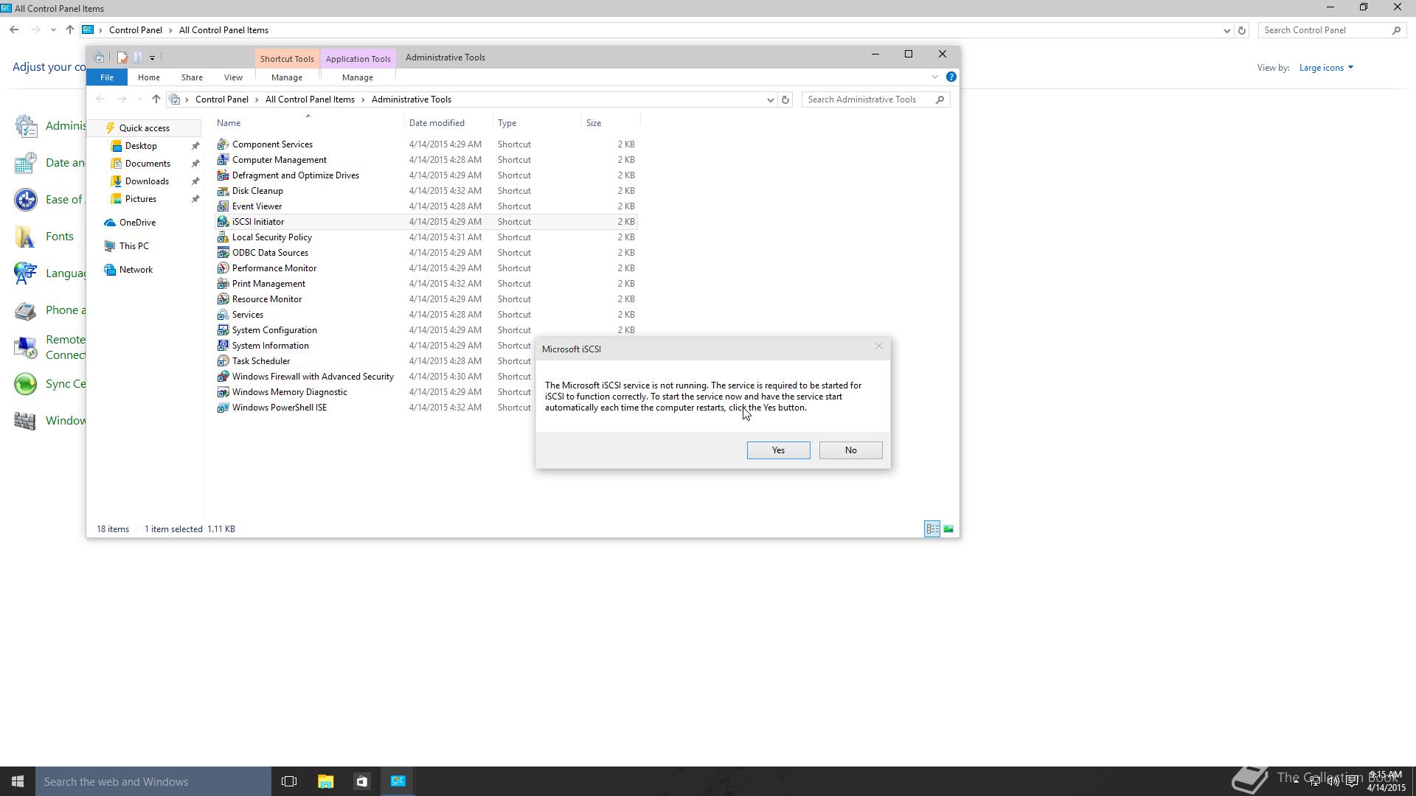Click the Services icon
Image resolution: width=1416 pixels, height=796 pixels.
(x=223, y=315)
